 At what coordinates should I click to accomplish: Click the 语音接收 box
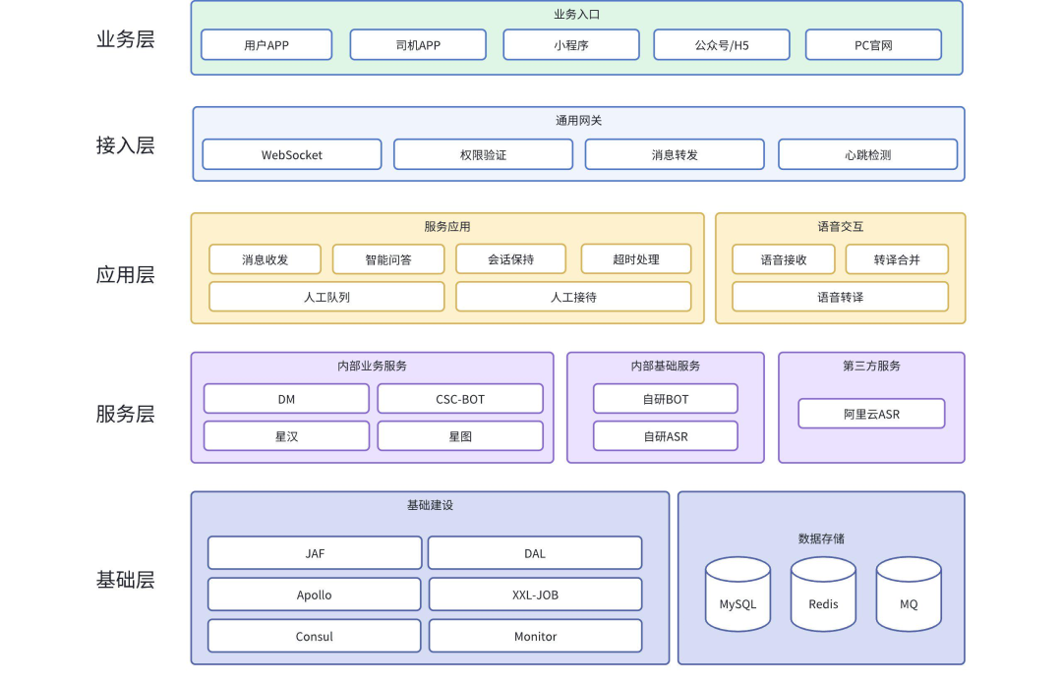tap(784, 259)
